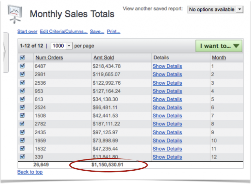Screen dimensions: 251x184
Task: Toggle the select-all checkbox in header row
Action: pos(22,58)
